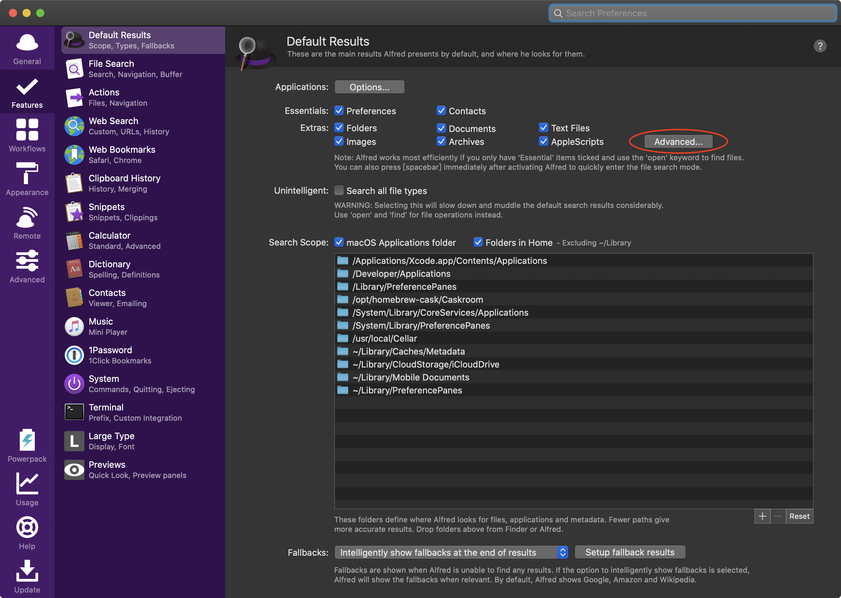Reset the search scope folders
841x598 pixels.
[799, 516]
